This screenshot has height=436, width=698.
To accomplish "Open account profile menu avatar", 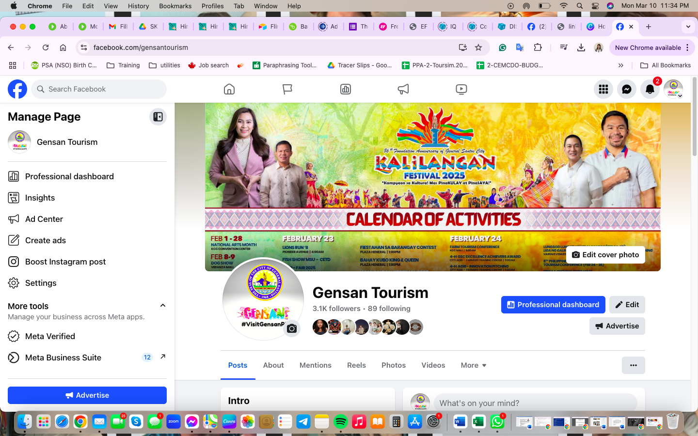I will coord(673,89).
